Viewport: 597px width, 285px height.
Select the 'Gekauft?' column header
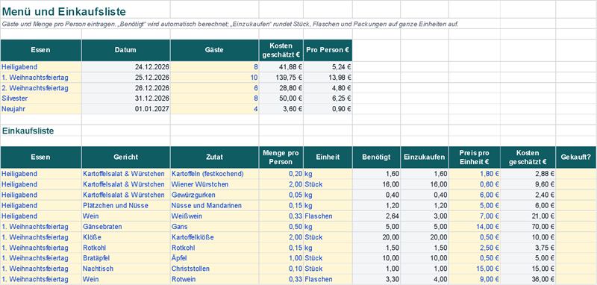pyautogui.click(x=576, y=157)
